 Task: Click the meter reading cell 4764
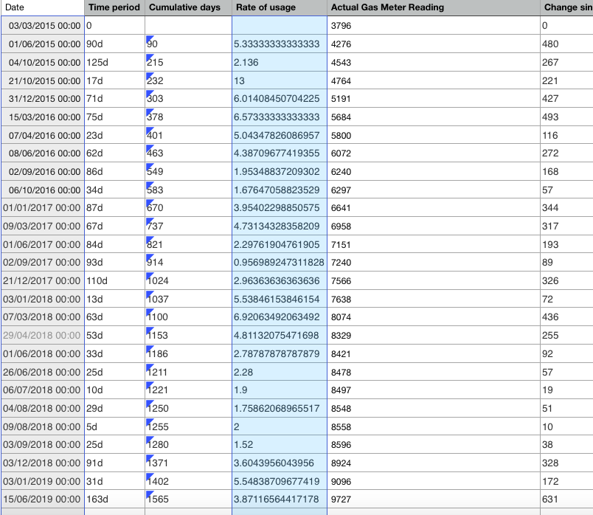[x=434, y=80]
